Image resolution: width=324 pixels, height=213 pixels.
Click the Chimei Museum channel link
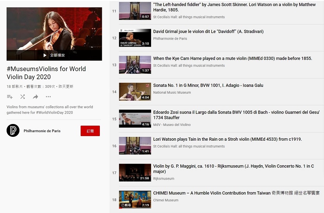(166, 200)
